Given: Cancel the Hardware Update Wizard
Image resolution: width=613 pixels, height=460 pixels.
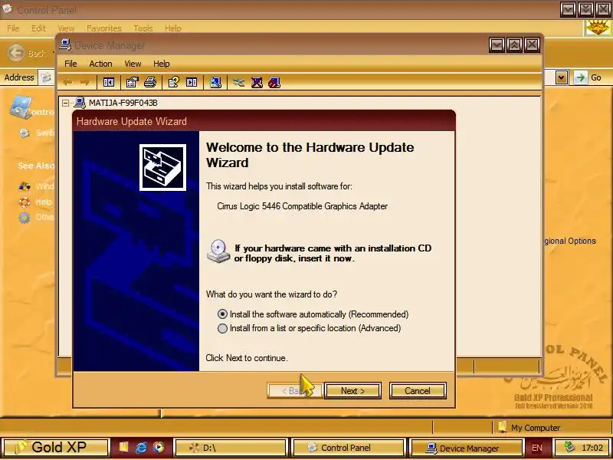Looking at the screenshot, I should tap(418, 391).
